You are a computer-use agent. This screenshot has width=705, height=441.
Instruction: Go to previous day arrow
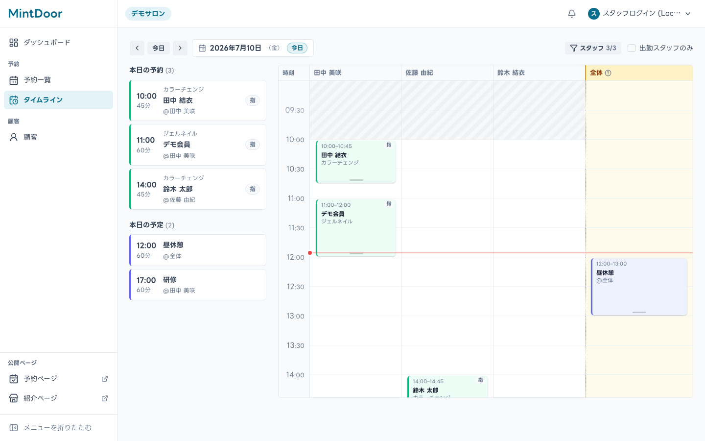[x=137, y=48]
